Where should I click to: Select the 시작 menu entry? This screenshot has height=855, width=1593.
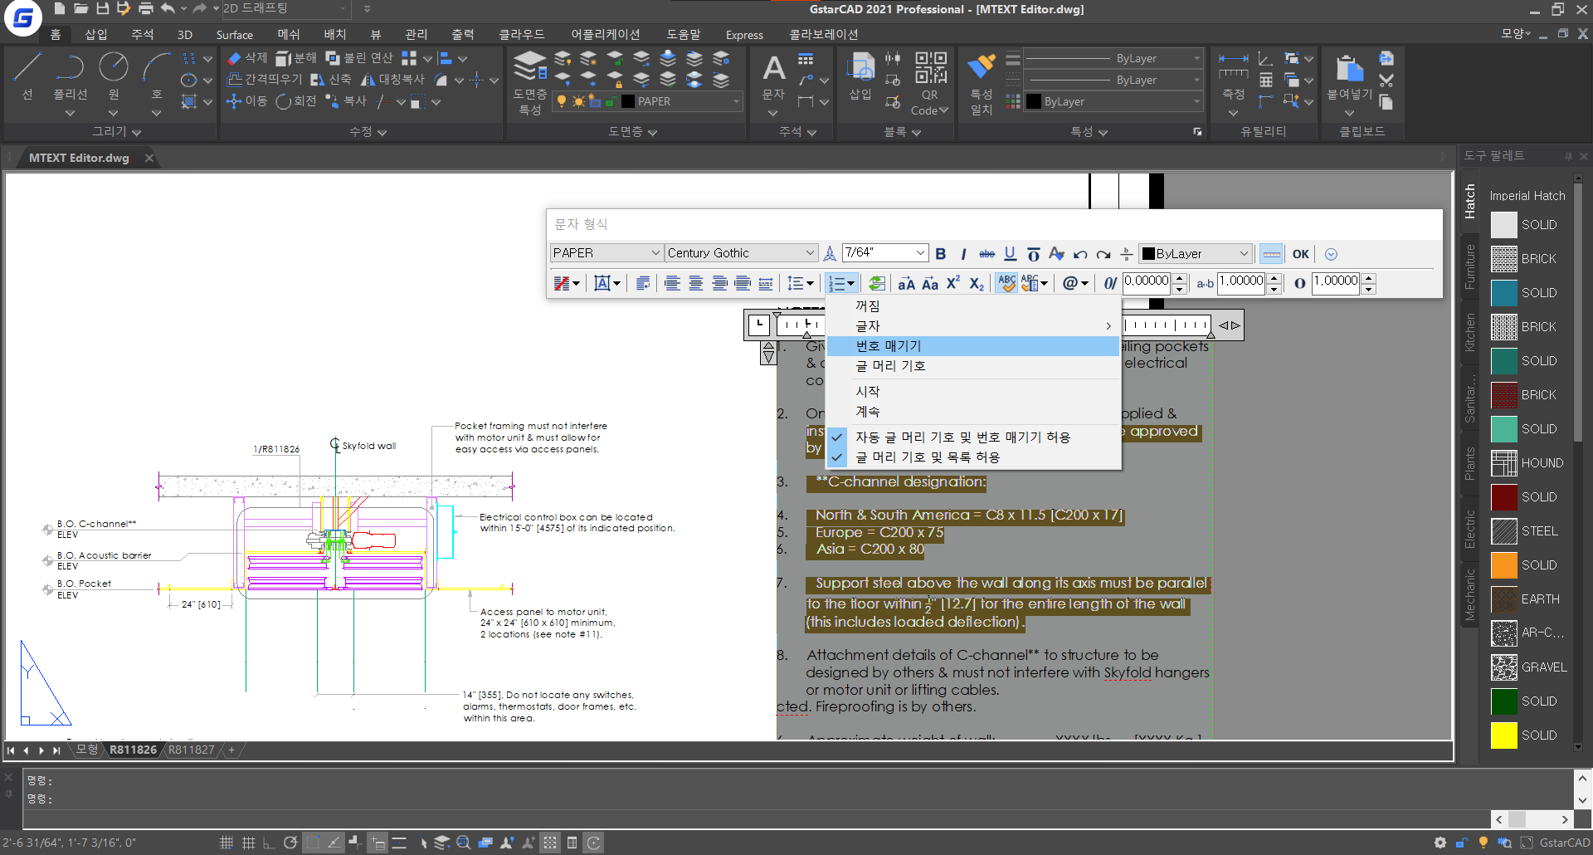972,392
